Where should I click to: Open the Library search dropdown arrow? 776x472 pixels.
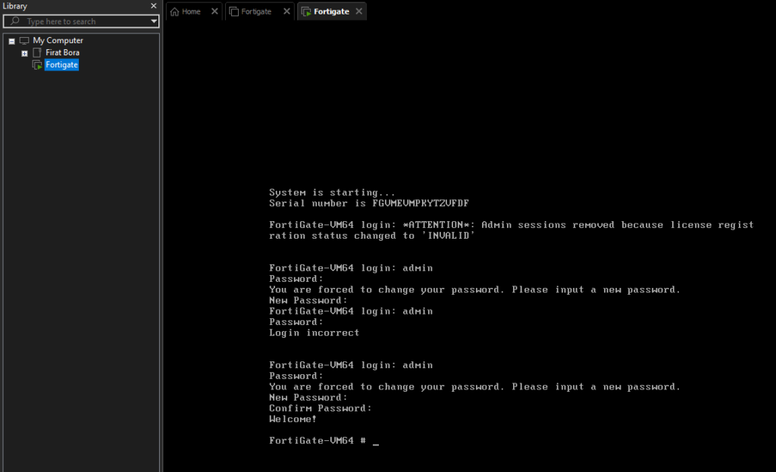154,21
